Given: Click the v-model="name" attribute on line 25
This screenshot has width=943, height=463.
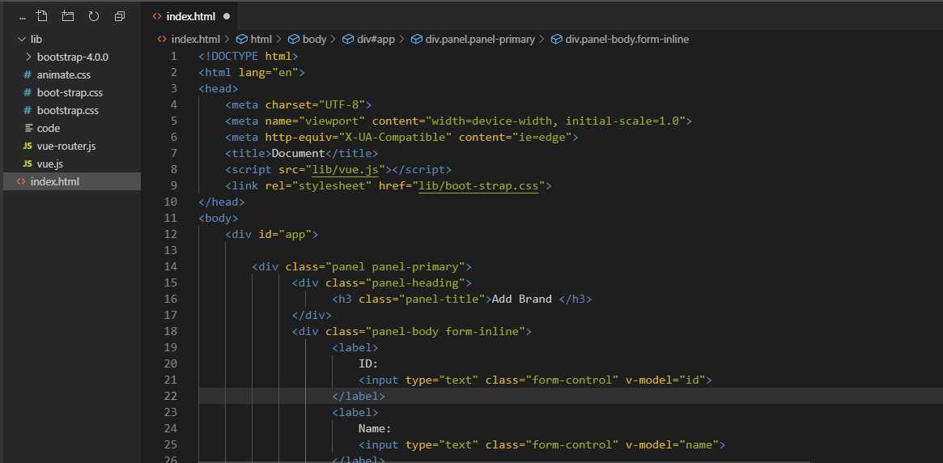Looking at the screenshot, I should point(672,445).
